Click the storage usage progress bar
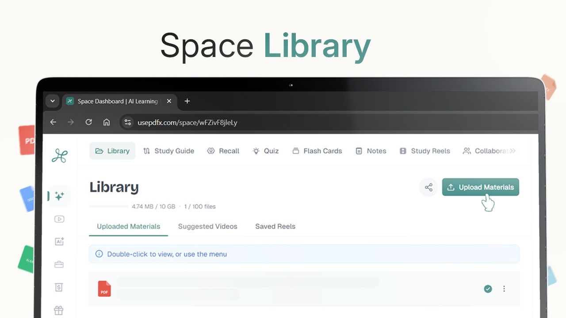 tap(109, 206)
